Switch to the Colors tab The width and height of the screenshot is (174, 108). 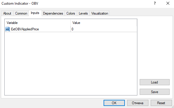coord(71,13)
